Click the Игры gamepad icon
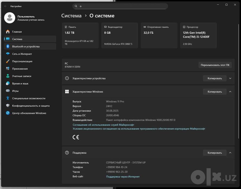This screenshot has height=189, width=241. pyautogui.click(x=8, y=91)
